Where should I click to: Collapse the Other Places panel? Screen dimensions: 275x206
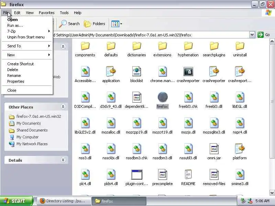click(63, 107)
